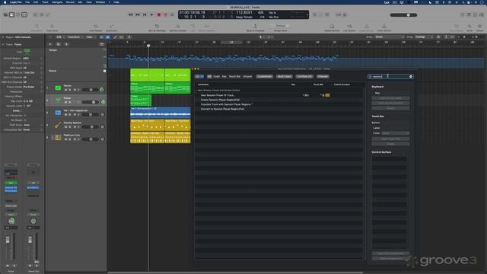Image resolution: width=487 pixels, height=274 pixels.
Task: Click the global tracks list icon
Action: pos(101,44)
